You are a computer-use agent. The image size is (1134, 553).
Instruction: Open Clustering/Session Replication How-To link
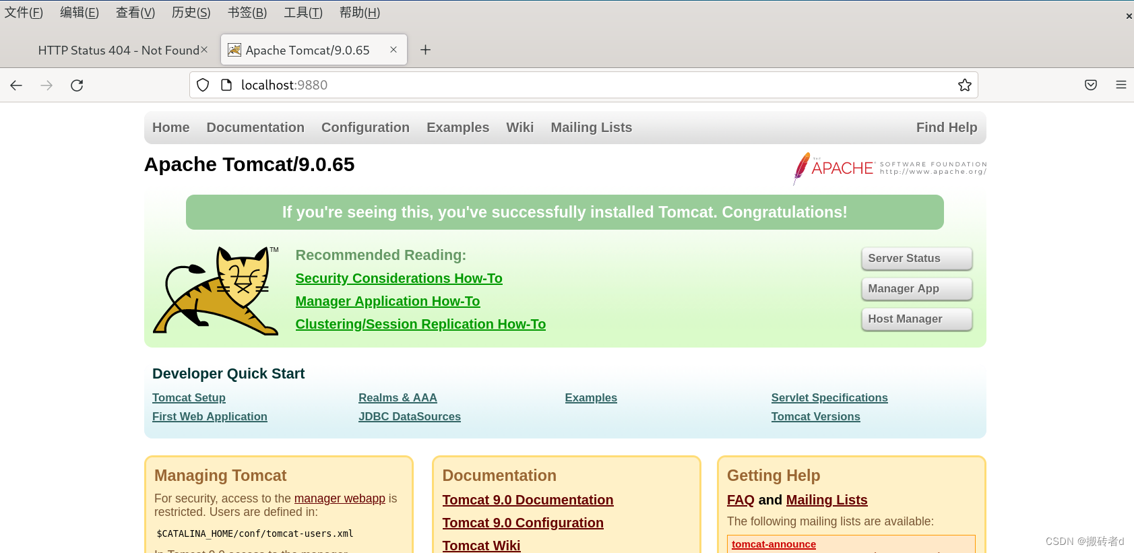pos(420,324)
